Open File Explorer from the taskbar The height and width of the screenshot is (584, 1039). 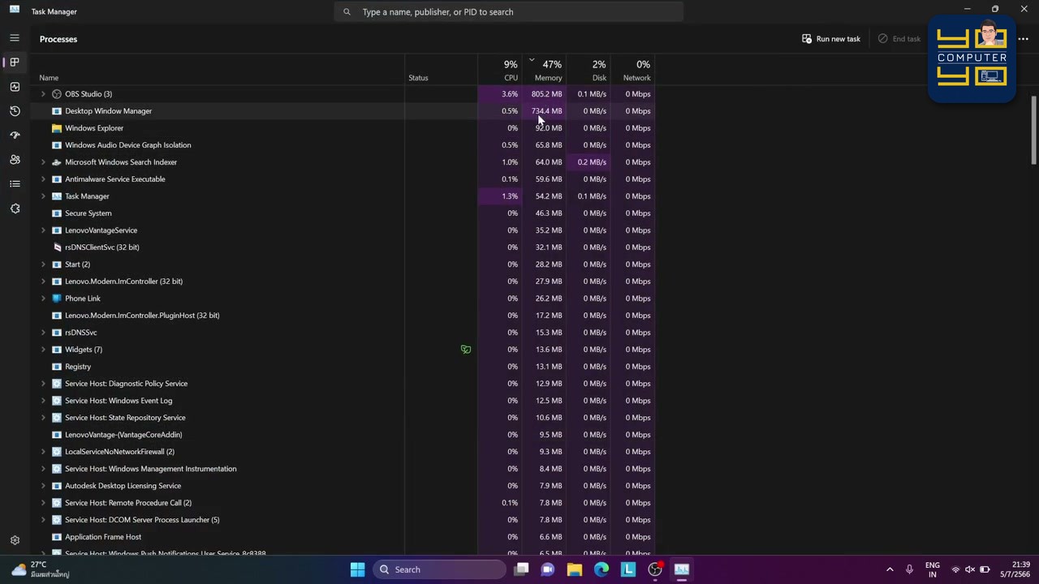point(575,569)
